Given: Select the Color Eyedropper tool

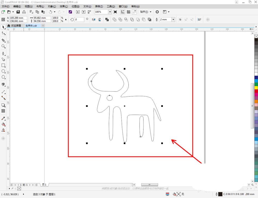Looking at the screenshot, I should click(x=3, y=118).
